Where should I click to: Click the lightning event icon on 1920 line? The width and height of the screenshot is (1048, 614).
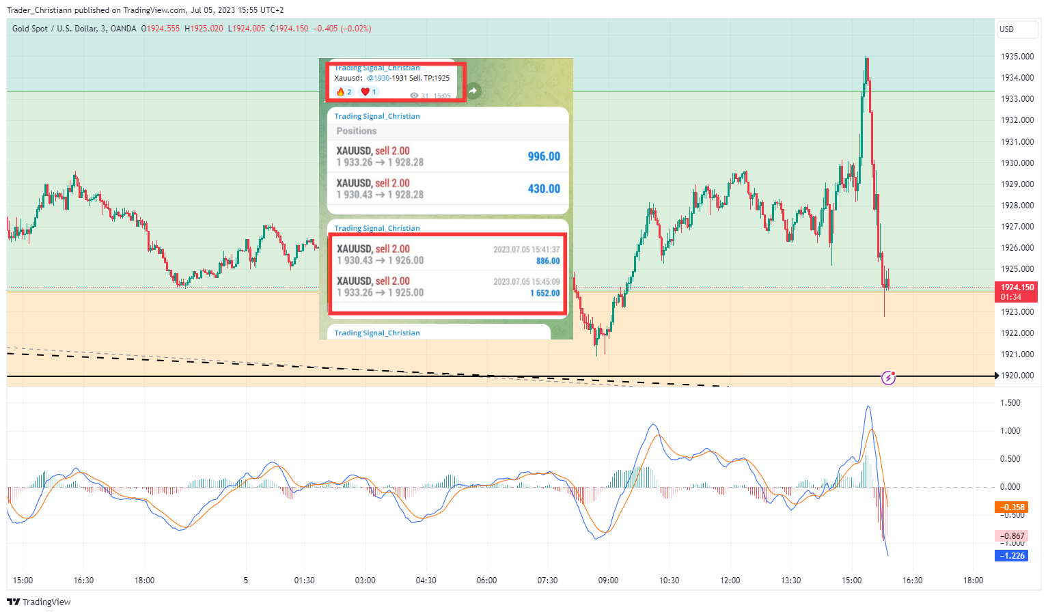pos(888,378)
